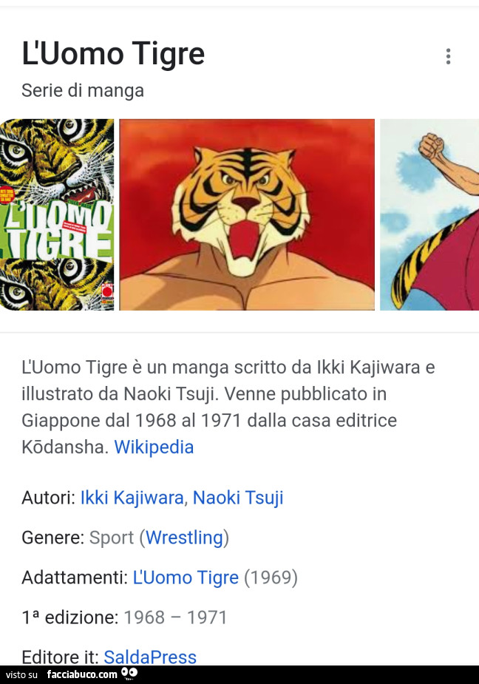This screenshot has width=479, height=684.
Task: Open the Wrestling genre link
Action: [184, 538]
